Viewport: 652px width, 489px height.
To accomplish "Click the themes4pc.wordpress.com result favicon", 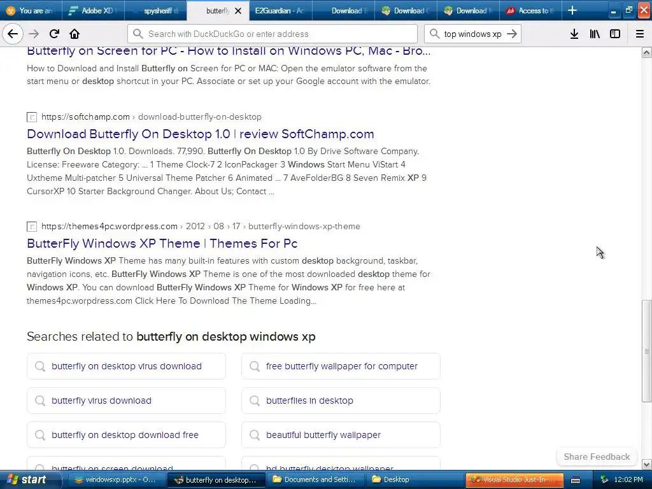I will (32, 227).
